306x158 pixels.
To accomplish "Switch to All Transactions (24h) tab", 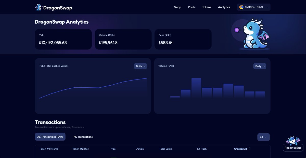I will (50, 137).
